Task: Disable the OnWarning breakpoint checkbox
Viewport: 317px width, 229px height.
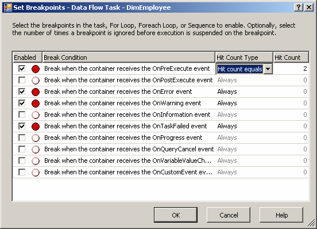Action: coord(22,103)
